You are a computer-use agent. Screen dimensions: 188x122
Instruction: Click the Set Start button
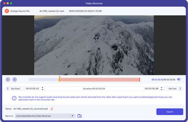[14, 89]
